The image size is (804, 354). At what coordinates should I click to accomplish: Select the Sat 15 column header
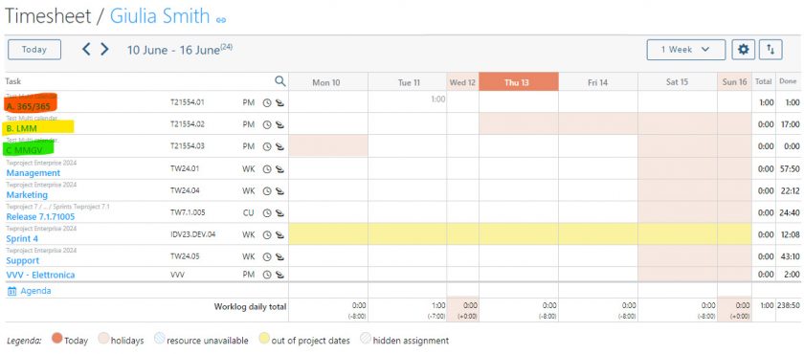click(677, 82)
